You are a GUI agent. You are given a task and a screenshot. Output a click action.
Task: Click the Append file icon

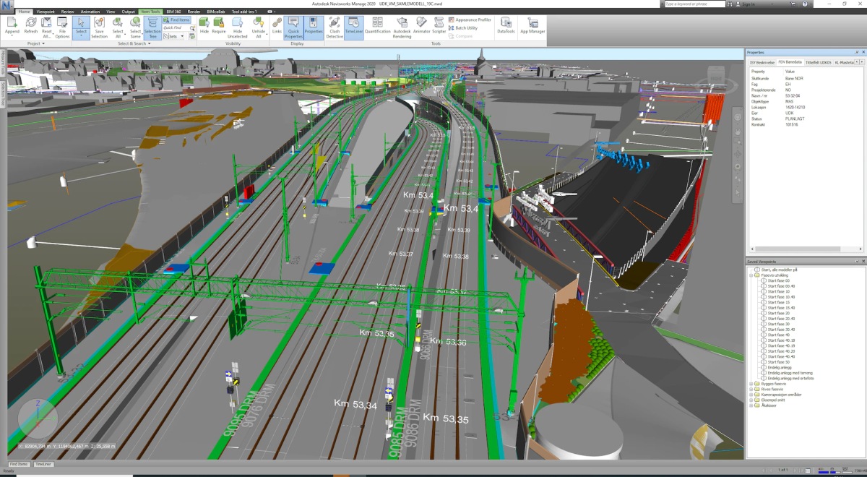pyautogui.click(x=12, y=26)
